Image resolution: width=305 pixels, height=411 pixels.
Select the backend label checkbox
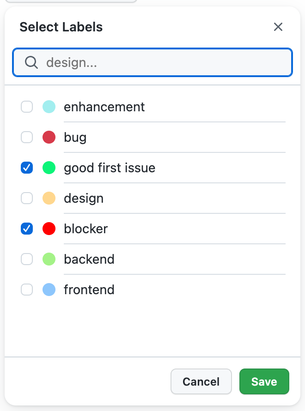pos(27,260)
